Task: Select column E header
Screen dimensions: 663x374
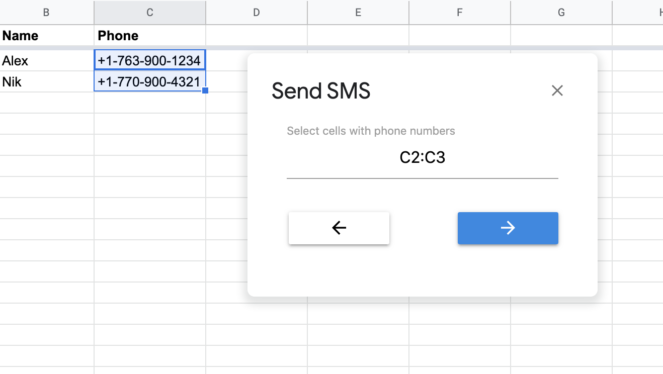Action: [x=358, y=12]
